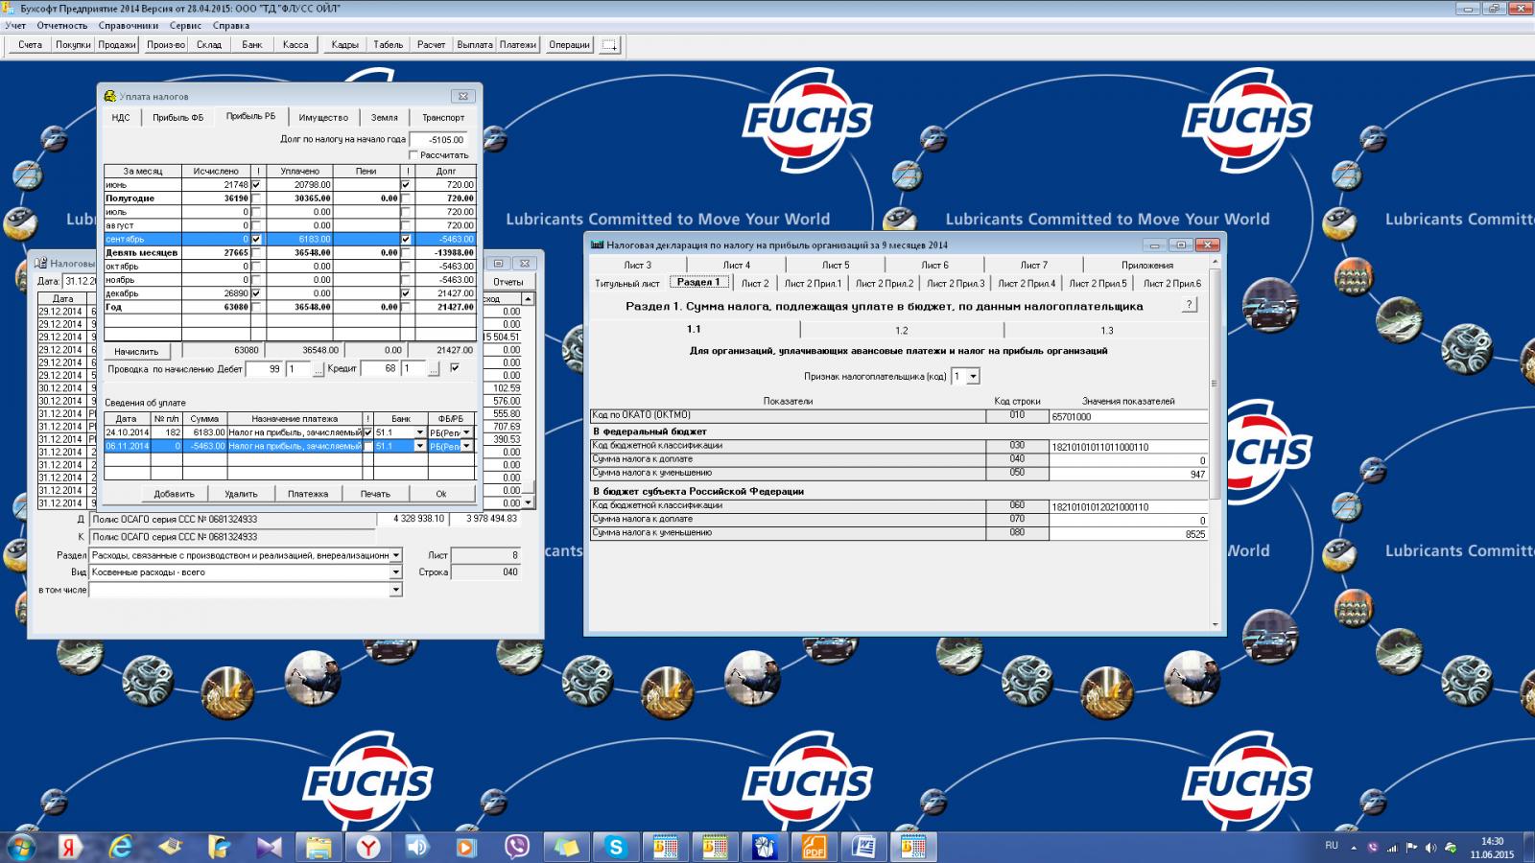Screen dimensions: 1535x863
Task: Open the Справочники menu
Action: pyautogui.click(x=128, y=26)
